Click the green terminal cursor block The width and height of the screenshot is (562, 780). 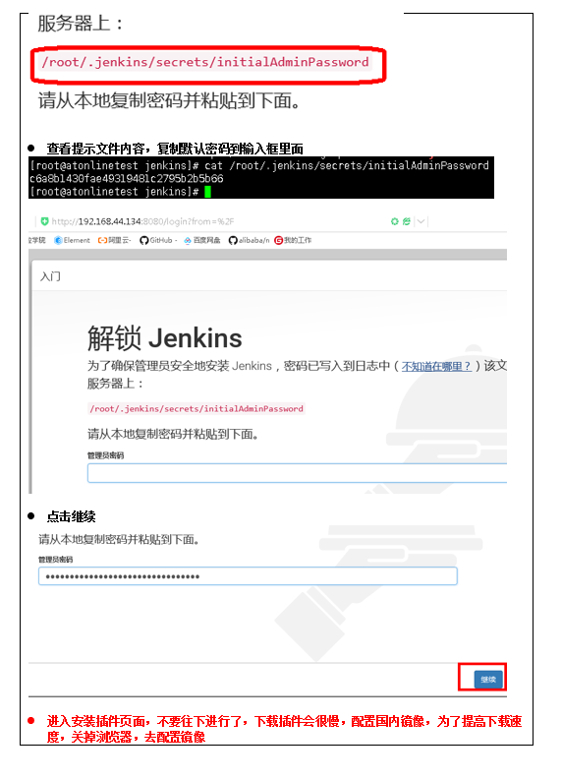(x=207, y=192)
